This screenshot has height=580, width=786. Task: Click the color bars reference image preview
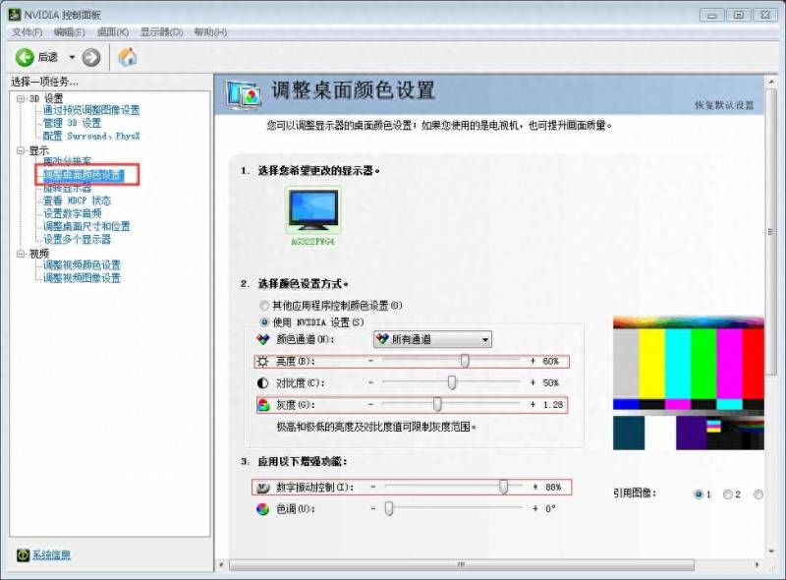(x=689, y=382)
